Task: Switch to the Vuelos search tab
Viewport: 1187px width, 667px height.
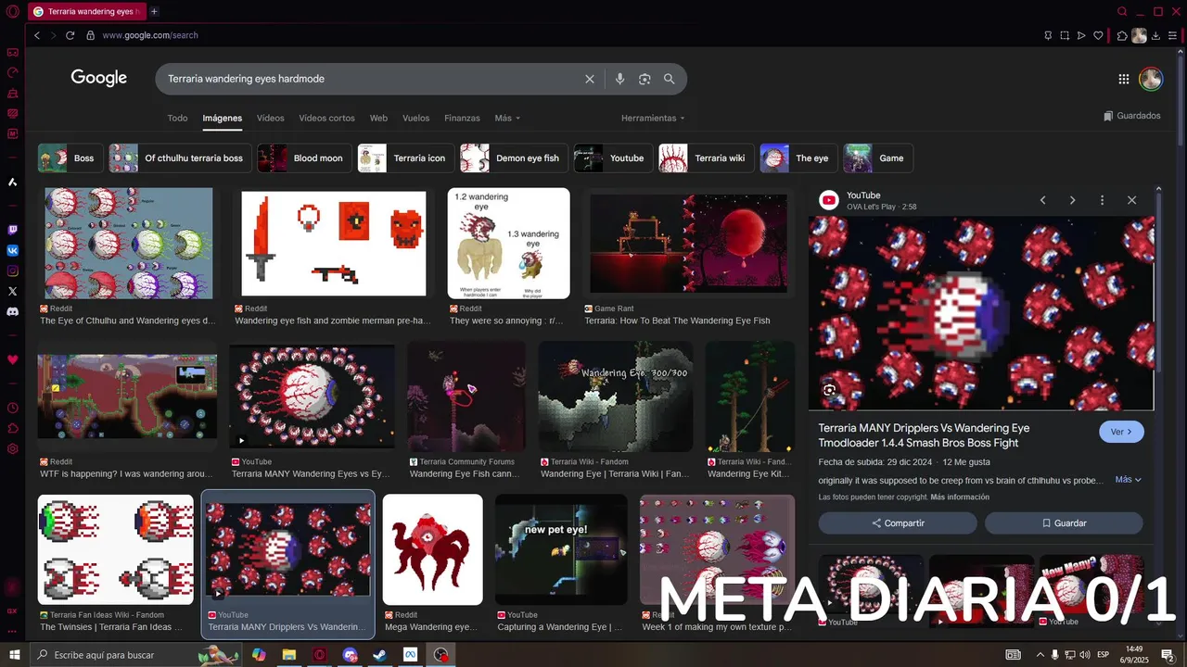Action: tap(415, 119)
